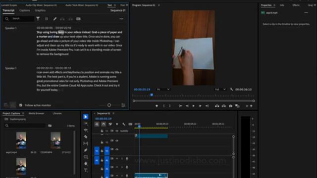This screenshot has width=317, height=178.
Task: Toggle Snap magnet in timeline
Action: (x=104, y=124)
